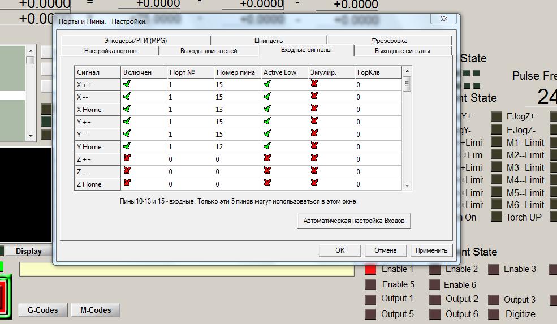Image resolution: width=557 pixels, height=324 pixels.
Task: Open the Энкодеры/РГИ (MPG) tab
Action: (135, 41)
